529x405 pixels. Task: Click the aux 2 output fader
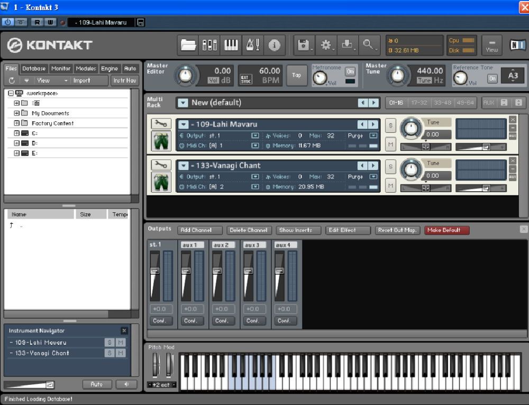coord(217,271)
